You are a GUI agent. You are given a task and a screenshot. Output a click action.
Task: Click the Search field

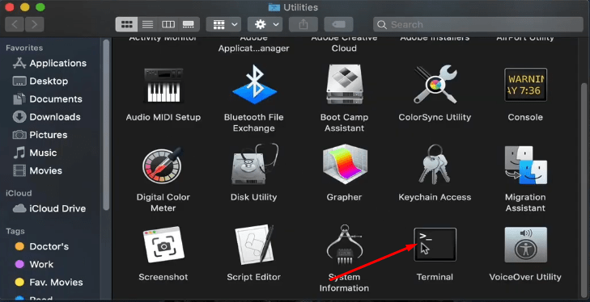[478, 25]
